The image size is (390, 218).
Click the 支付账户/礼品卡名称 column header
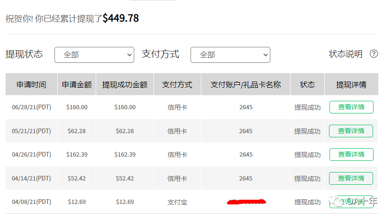[245, 85]
